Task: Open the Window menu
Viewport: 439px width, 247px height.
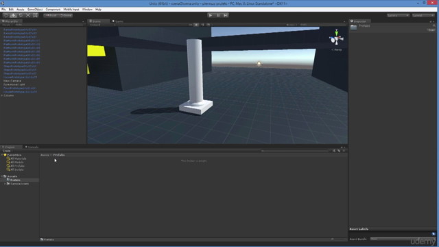Action: tap(87, 10)
